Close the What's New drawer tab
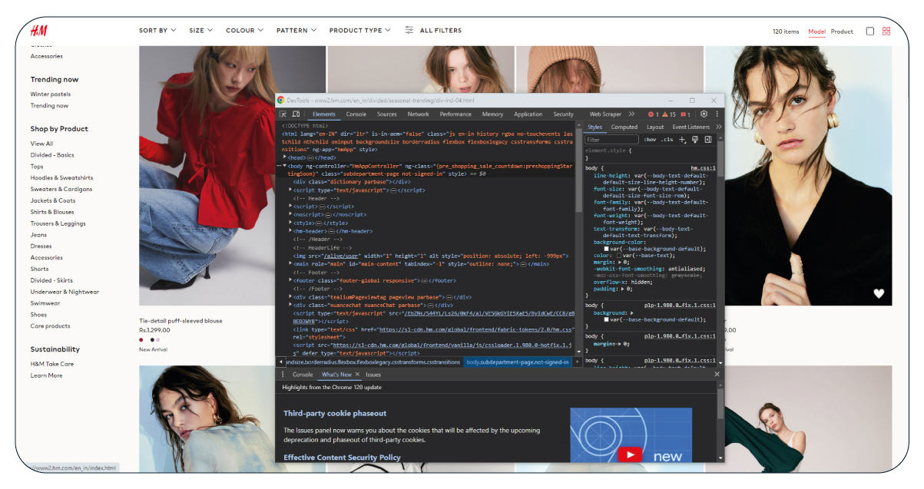This screenshot has height=489, width=924. 358,375
